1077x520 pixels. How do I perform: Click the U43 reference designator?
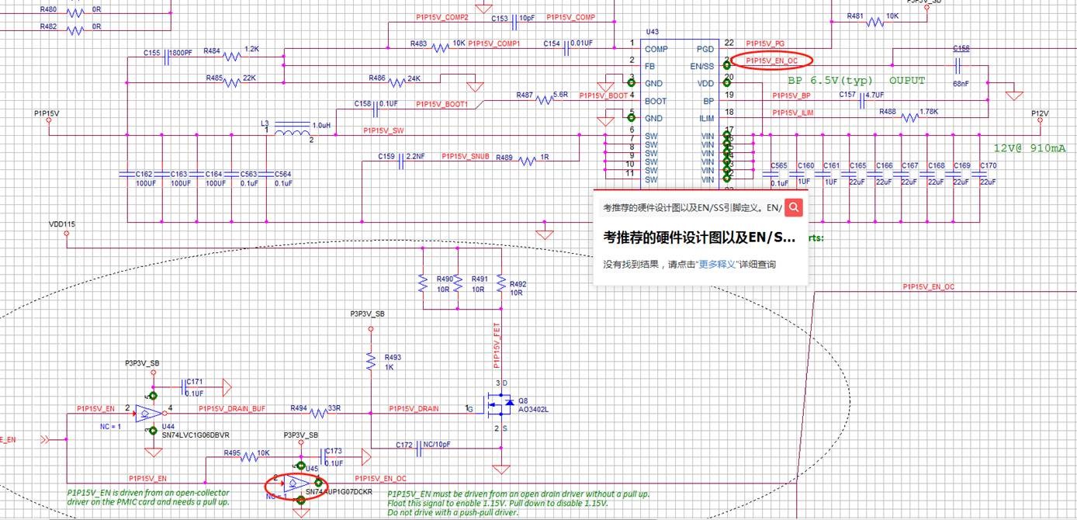click(x=652, y=31)
